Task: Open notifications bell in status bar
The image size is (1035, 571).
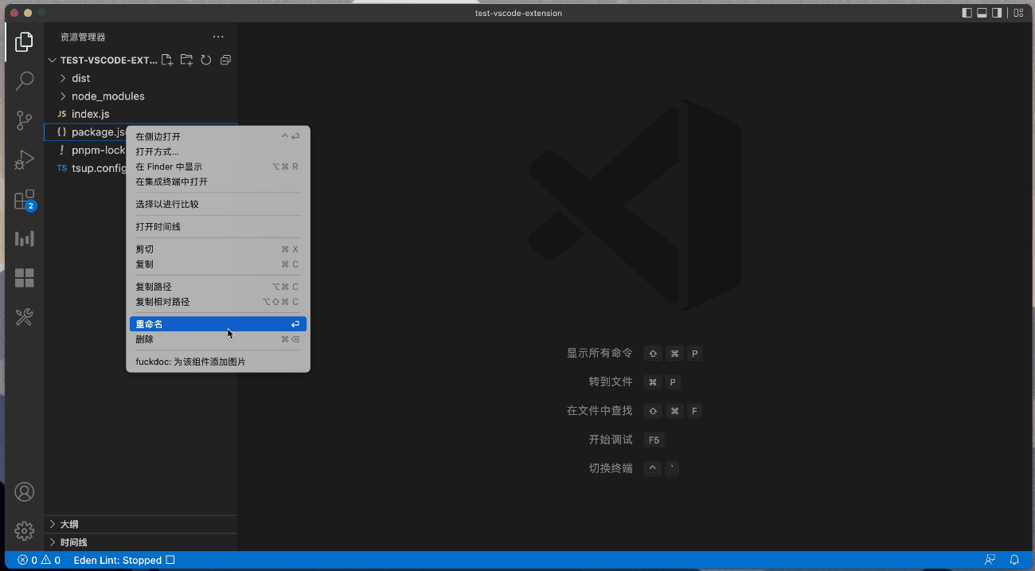Action: point(1014,560)
